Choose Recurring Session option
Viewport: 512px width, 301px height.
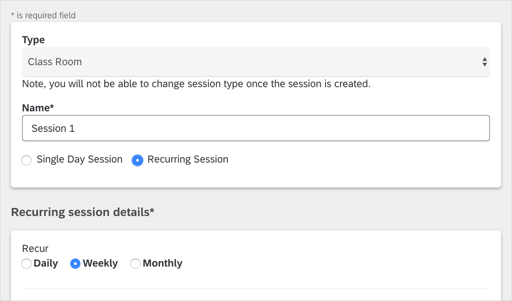[138, 160]
